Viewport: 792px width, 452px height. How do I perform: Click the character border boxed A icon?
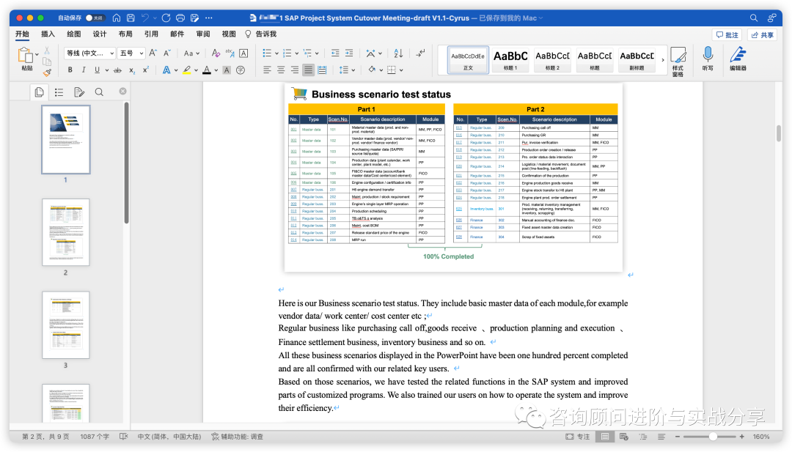243,53
